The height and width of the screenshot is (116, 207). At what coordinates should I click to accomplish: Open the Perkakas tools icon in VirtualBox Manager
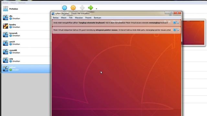(x=5, y=9)
